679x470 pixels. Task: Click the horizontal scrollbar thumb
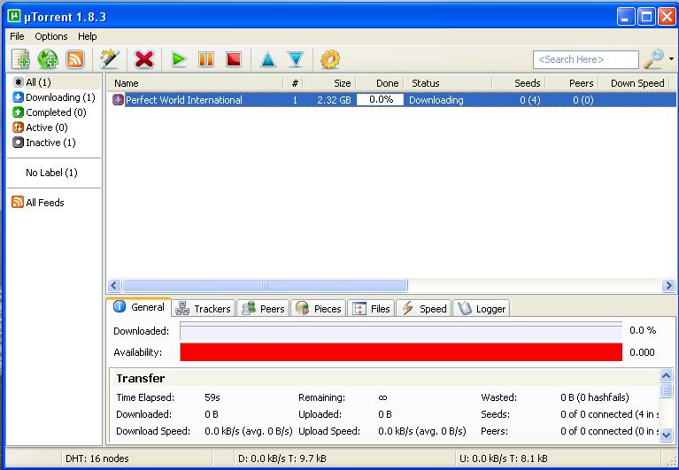click(x=265, y=286)
